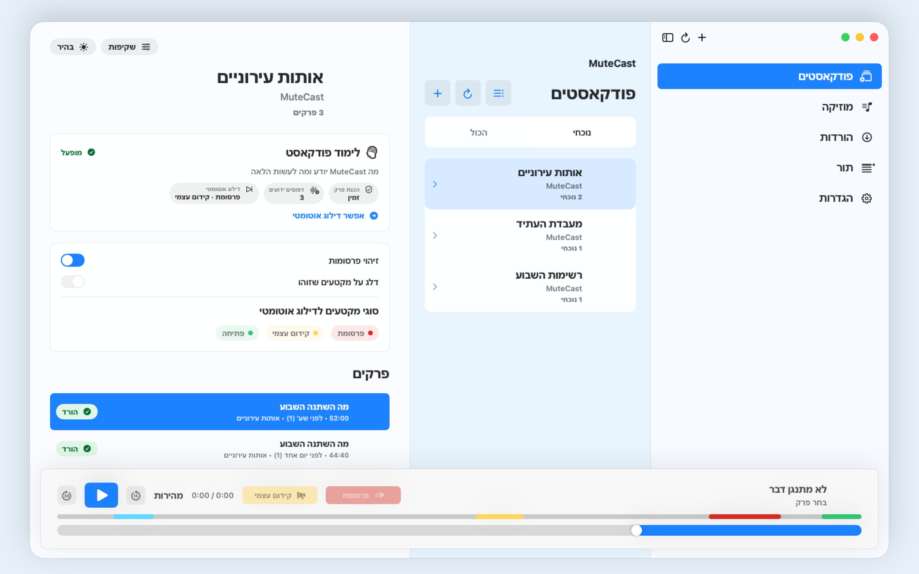
Task: Toggle the פרסומת segment type chip
Action: [355, 333]
